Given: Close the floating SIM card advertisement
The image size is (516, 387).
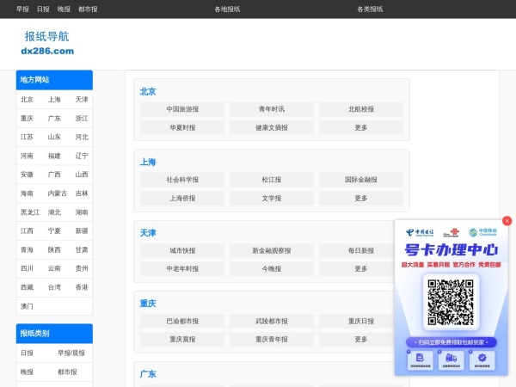Looking at the screenshot, I should 507,221.
